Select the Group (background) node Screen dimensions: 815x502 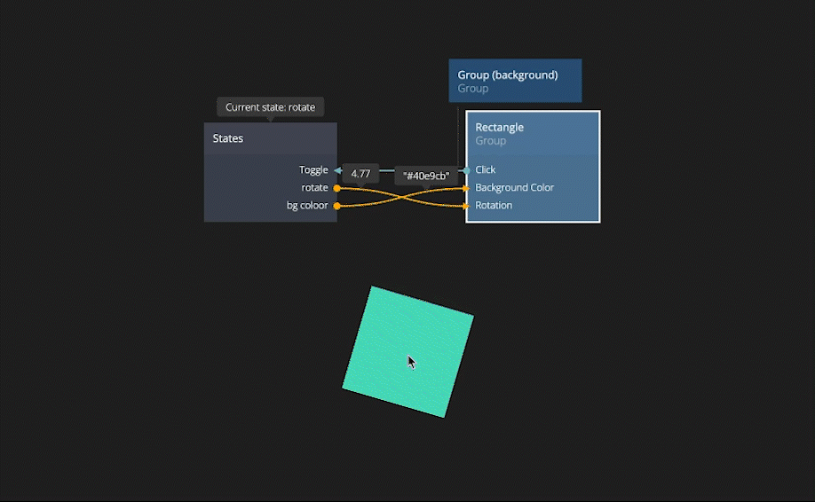click(515, 81)
